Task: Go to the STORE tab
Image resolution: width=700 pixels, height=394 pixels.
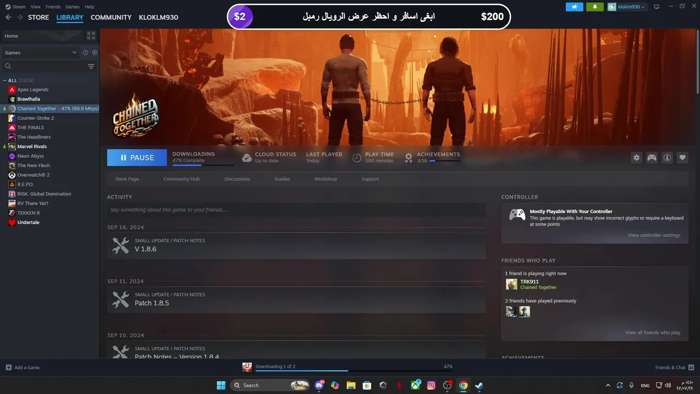Action: pyautogui.click(x=38, y=18)
